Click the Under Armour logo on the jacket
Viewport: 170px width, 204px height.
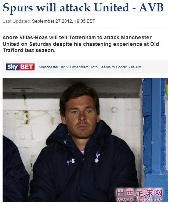click(x=71, y=161)
